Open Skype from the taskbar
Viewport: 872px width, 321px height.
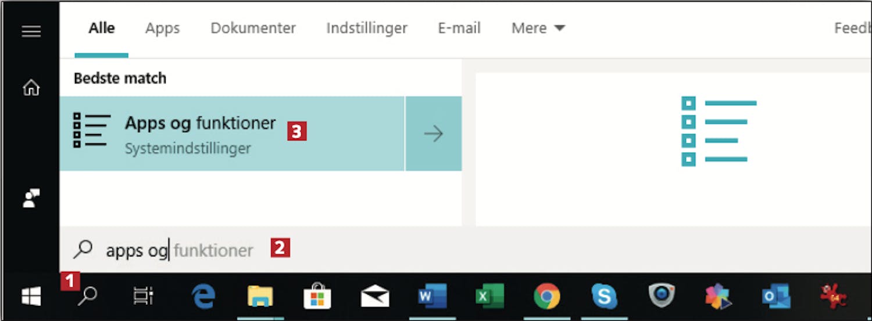[605, 297]
